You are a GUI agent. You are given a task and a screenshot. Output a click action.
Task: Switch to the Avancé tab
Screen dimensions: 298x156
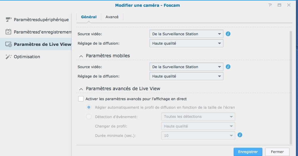[x=112, y=17]
